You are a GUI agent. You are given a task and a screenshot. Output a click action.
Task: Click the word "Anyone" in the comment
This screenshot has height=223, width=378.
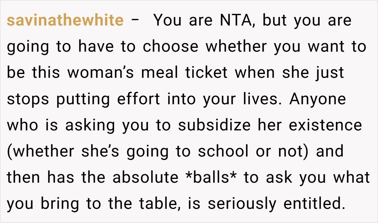point(318,100)
